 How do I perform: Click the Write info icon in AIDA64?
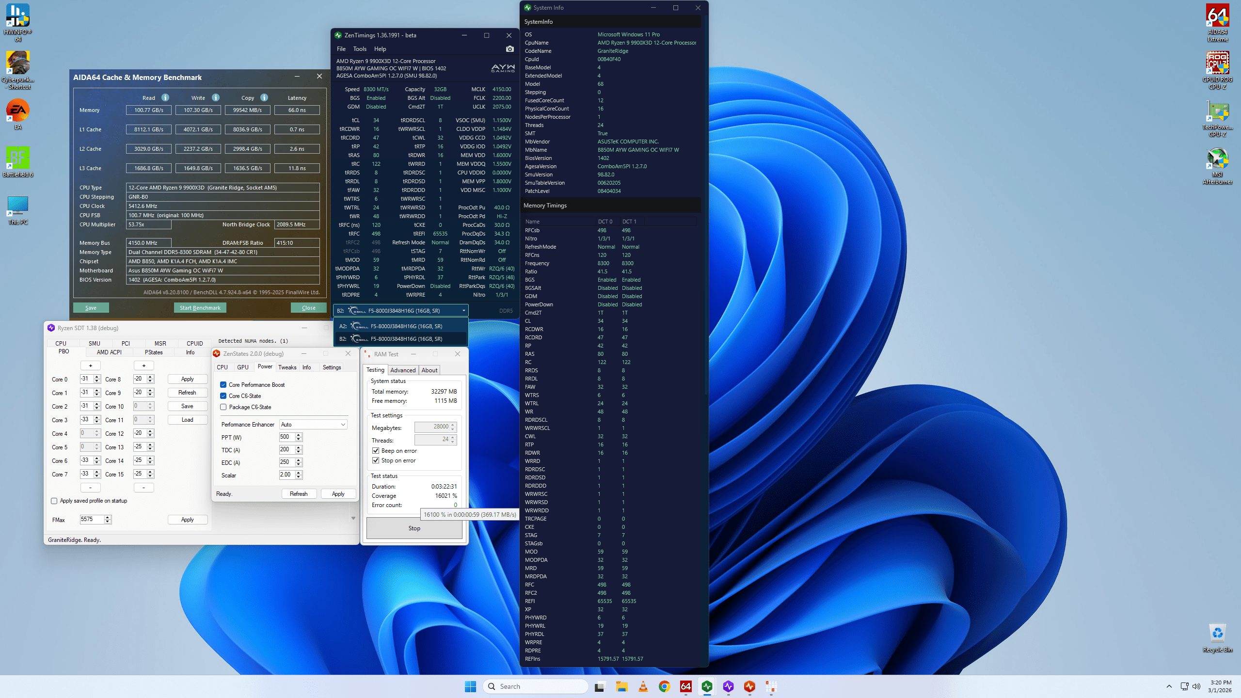pyautogui.click(x=216, y=97)
